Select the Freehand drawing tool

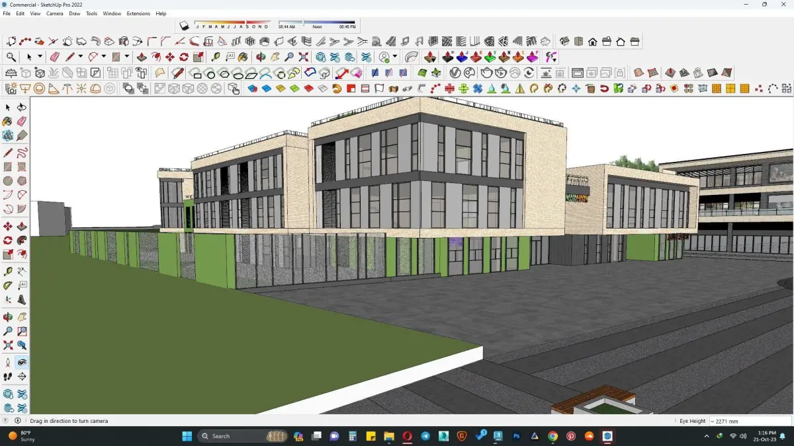pos(22,153)
